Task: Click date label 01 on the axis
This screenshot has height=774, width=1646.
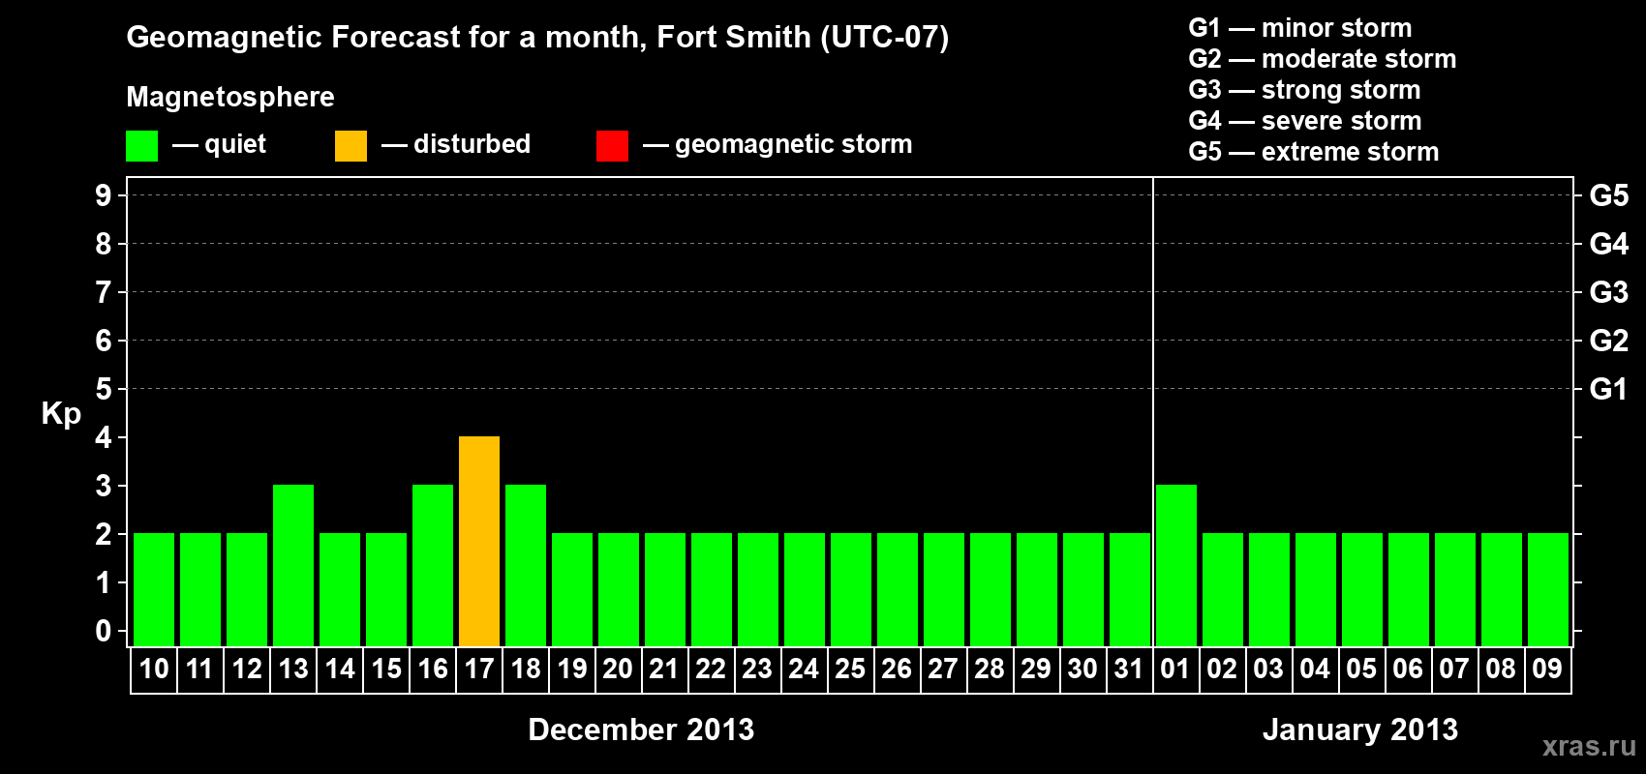Action: coord(1175,669)
